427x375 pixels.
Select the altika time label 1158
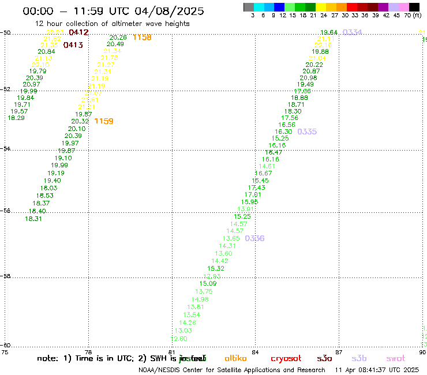click(x=142, y=37)
